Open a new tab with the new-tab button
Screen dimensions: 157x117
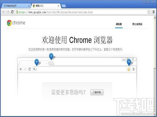(x=64, y=6)
